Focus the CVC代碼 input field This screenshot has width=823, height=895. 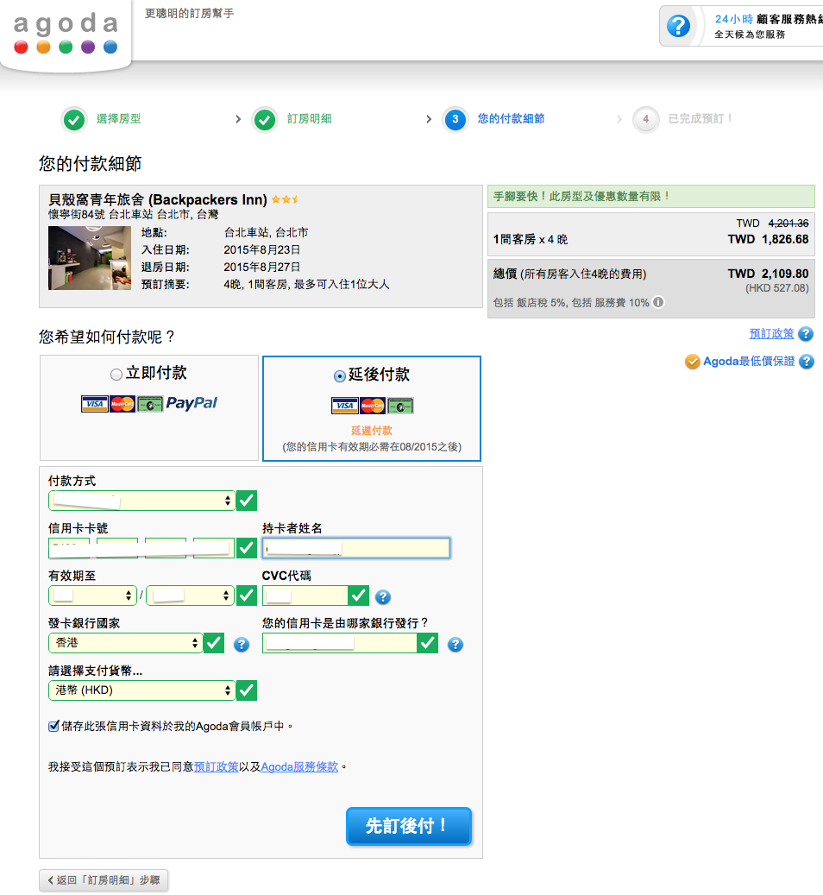point(305,596)
